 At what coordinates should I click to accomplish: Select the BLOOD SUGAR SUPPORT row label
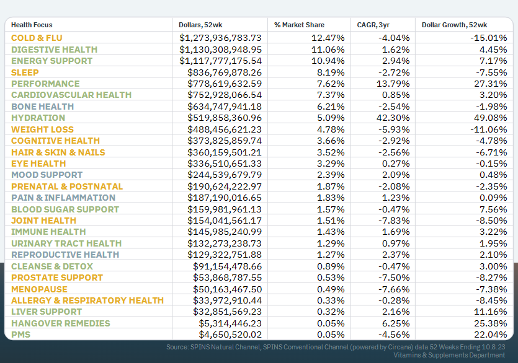coord(65,209)
